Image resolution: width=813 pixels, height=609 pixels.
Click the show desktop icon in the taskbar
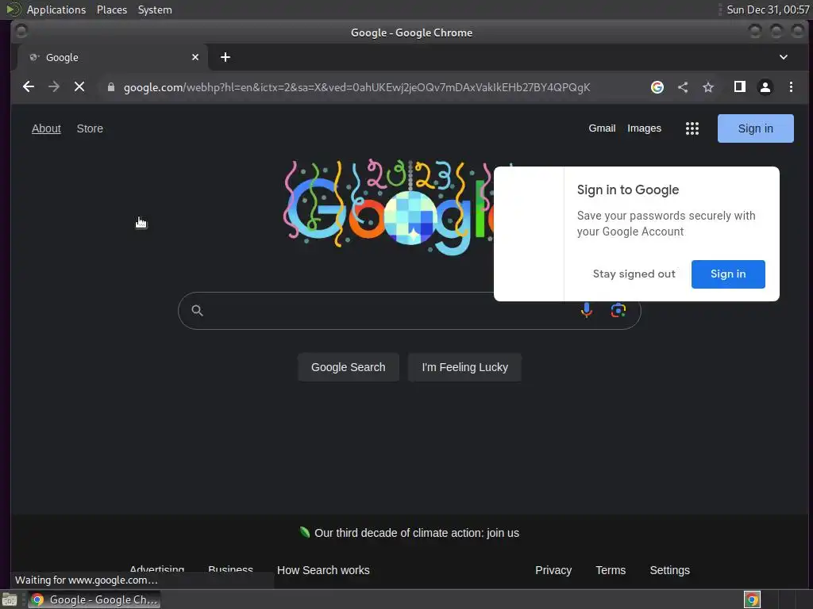coord(10,599)
